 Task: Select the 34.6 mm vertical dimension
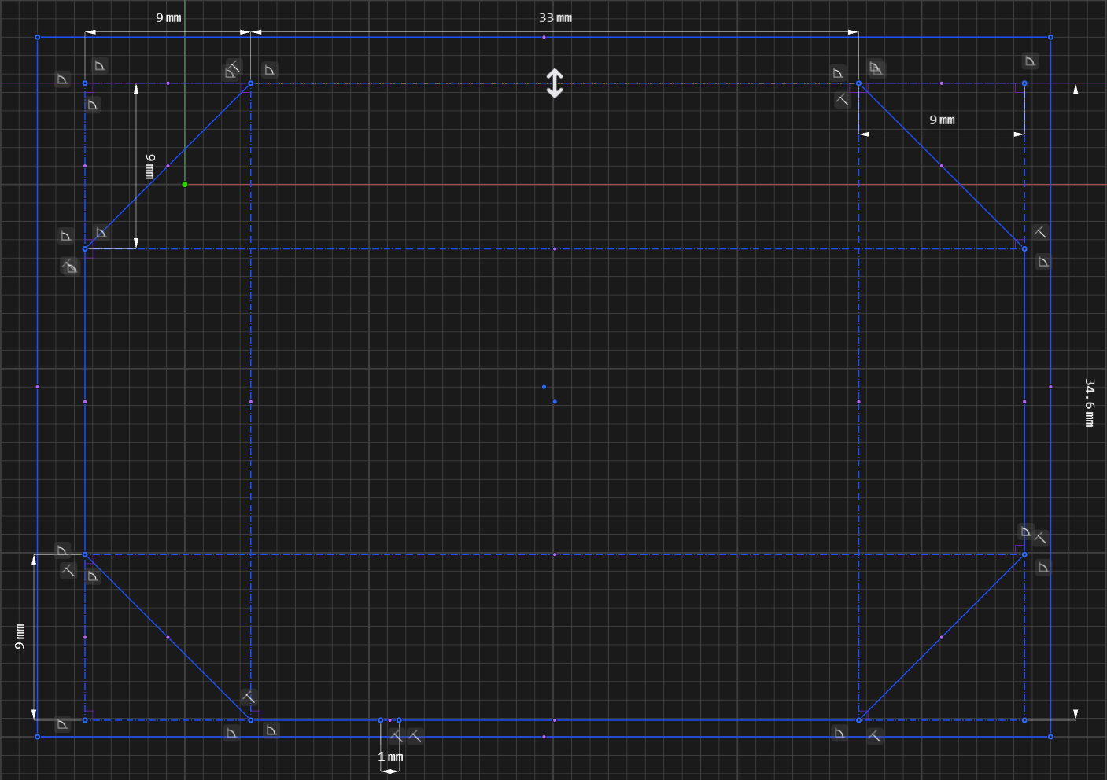tap(1089, 402)
